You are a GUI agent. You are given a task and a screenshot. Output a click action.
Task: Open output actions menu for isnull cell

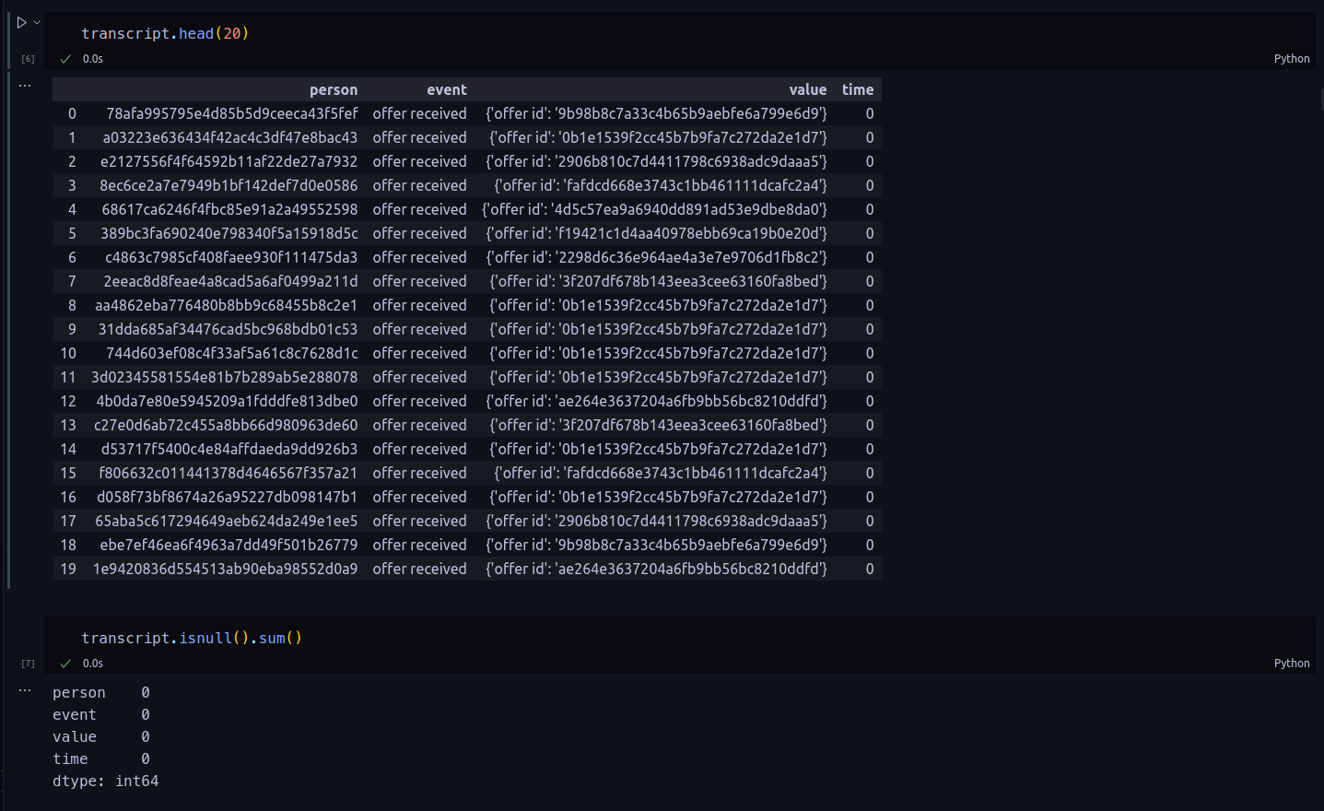pos(25,690)
